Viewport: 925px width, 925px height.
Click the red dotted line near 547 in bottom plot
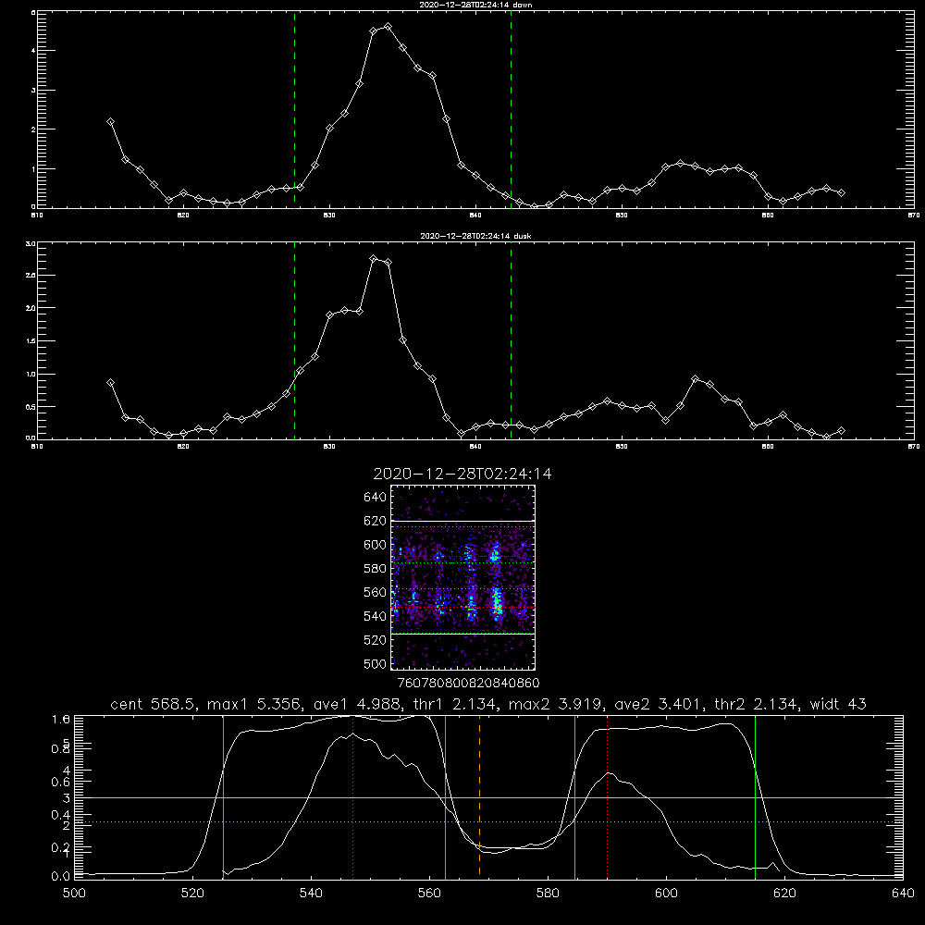coord(352,796)
